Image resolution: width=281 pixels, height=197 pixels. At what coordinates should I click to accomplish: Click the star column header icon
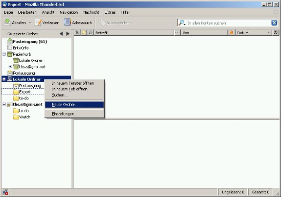point(84,33)
